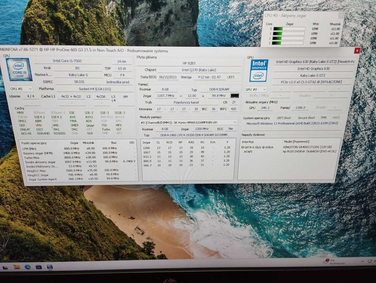
Task: Open the weather widget showing 3°C
Action: tap(334, 262)
